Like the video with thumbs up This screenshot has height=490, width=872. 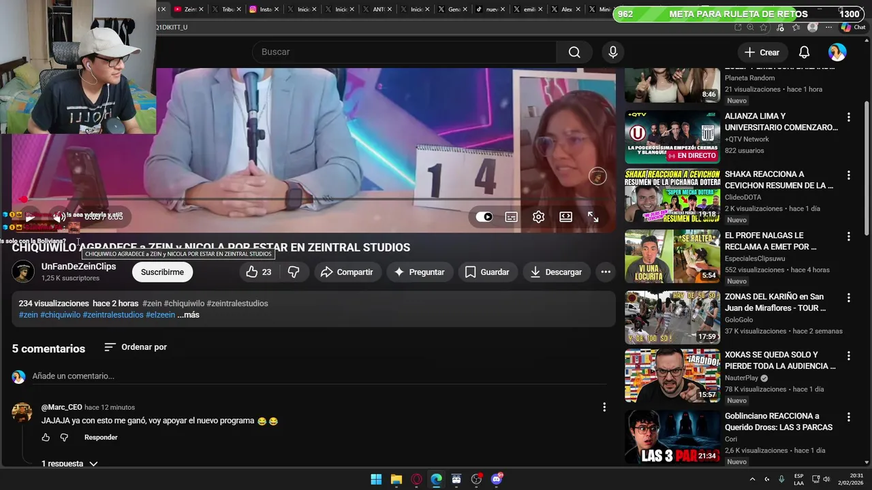(259, 272)
